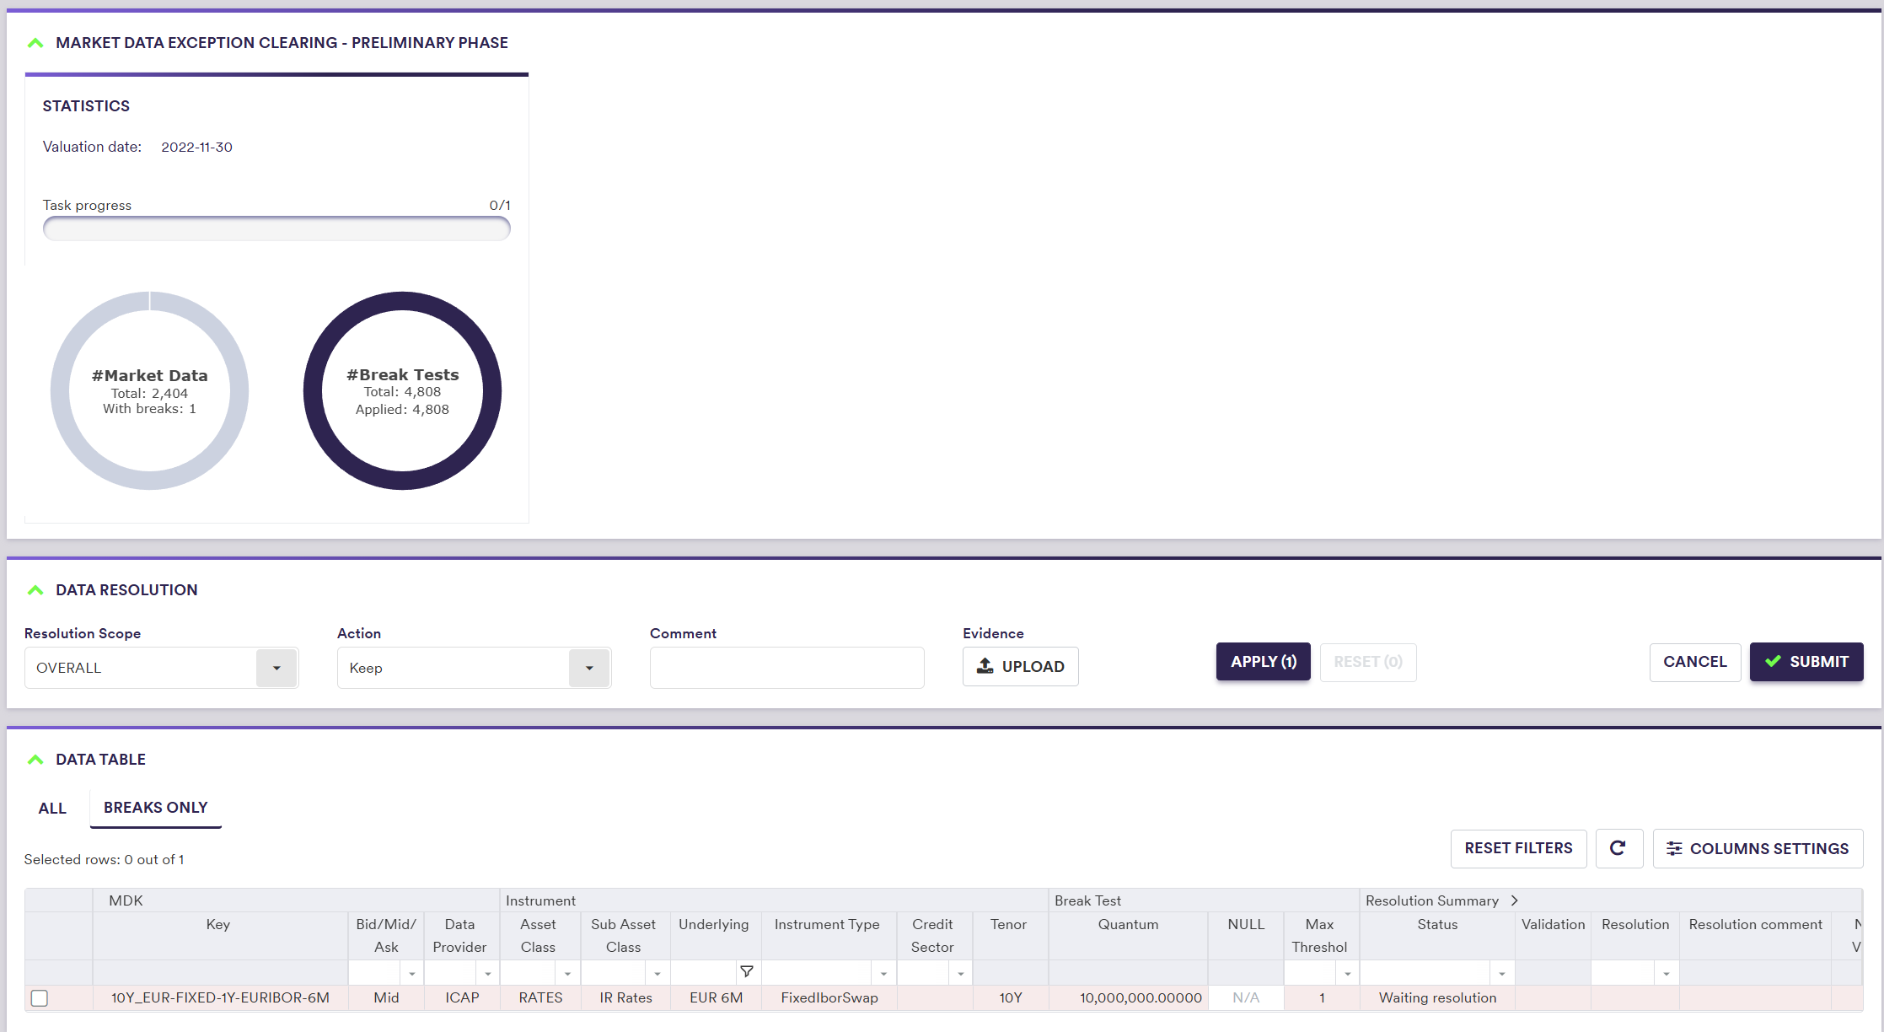Collapse the Market Data Exception Clearing section
The height and width of the screenshot is (1032, 1884).
click(35, 43)
